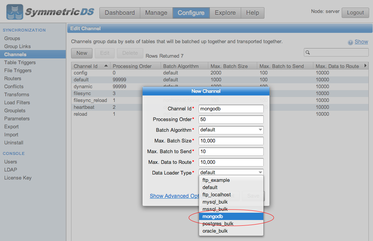The height and width of the screenshot is (241, 373).
Task: Click the help icon beside Show
Action: pos(350,42)
